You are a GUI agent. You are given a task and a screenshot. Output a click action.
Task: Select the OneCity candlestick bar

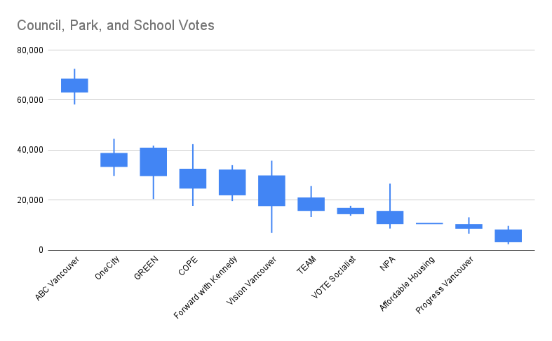point(114,160)
